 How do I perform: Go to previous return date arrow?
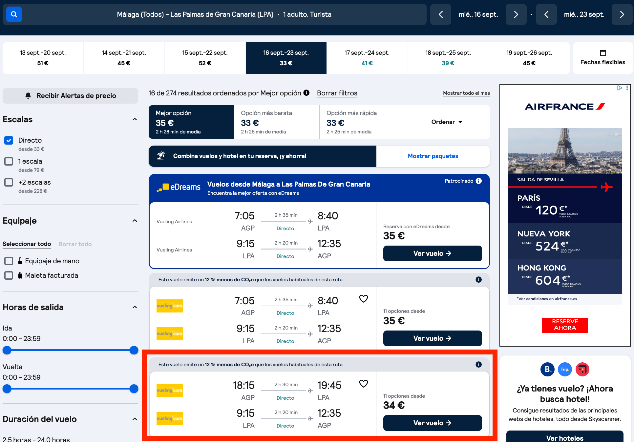point(546,14)
